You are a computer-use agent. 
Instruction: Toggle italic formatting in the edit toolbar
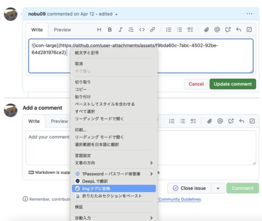click(121, 29)
